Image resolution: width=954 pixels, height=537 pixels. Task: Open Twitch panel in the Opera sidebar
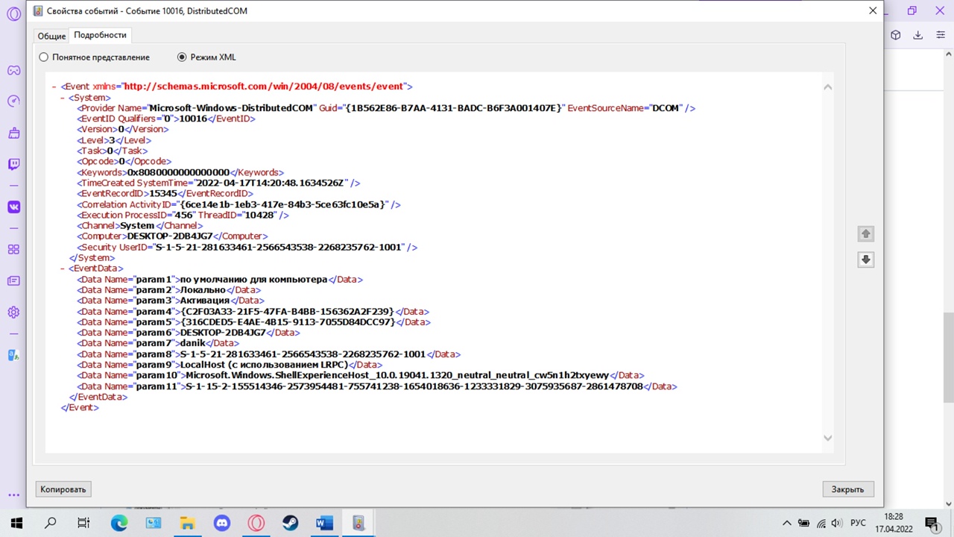[13, 164]
